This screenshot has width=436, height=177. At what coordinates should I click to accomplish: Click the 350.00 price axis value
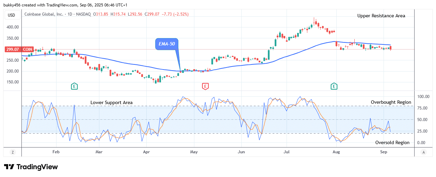coord(13,38)
